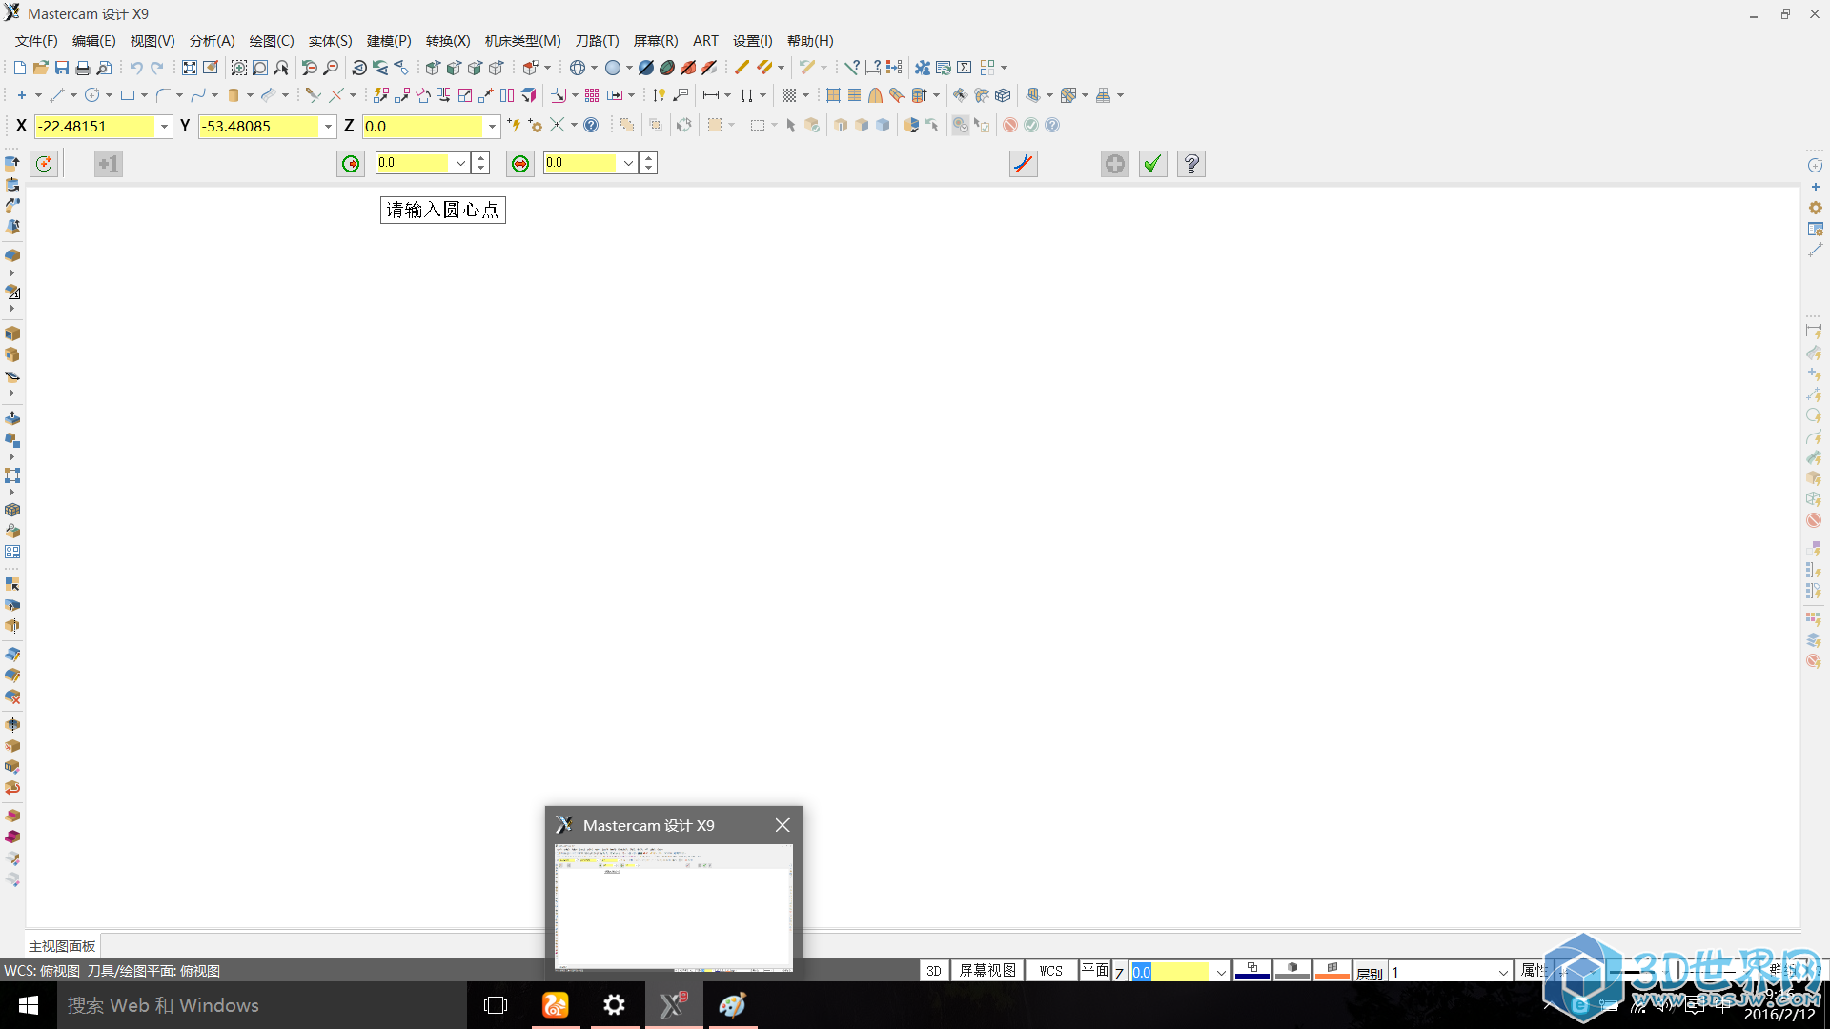Click the Mastercam window preview thumbnail
Screen dimensions: 1830x1029
[x=674, y=907]
